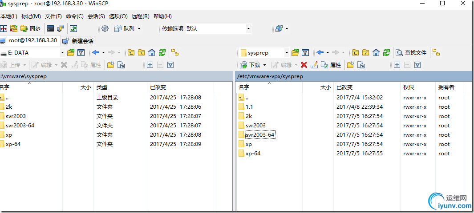Toggle remote directory tree icon
Image resolution: width=474 pixels, height=213 pixels.
(436, 53)
